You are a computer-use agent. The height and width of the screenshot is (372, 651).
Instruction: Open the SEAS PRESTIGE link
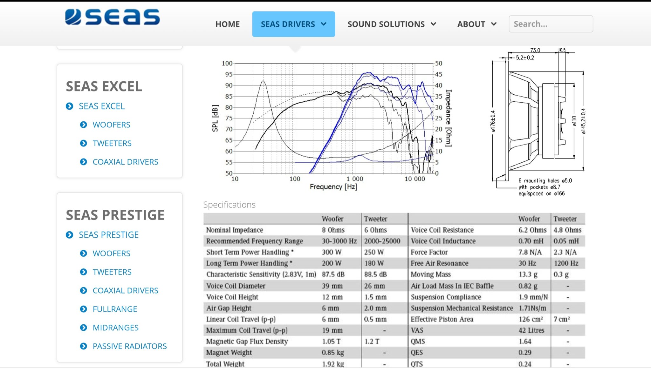(109, 235)
